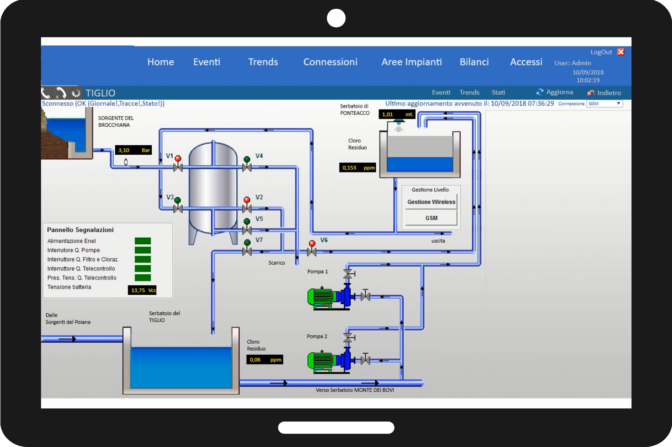Click the 0,06 ppm chlorine readout
Viewport: 672px width, 447px height.
click(265, 359)
